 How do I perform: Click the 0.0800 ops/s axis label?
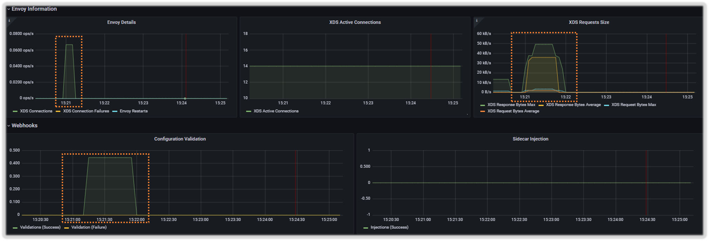pos(21,34)
